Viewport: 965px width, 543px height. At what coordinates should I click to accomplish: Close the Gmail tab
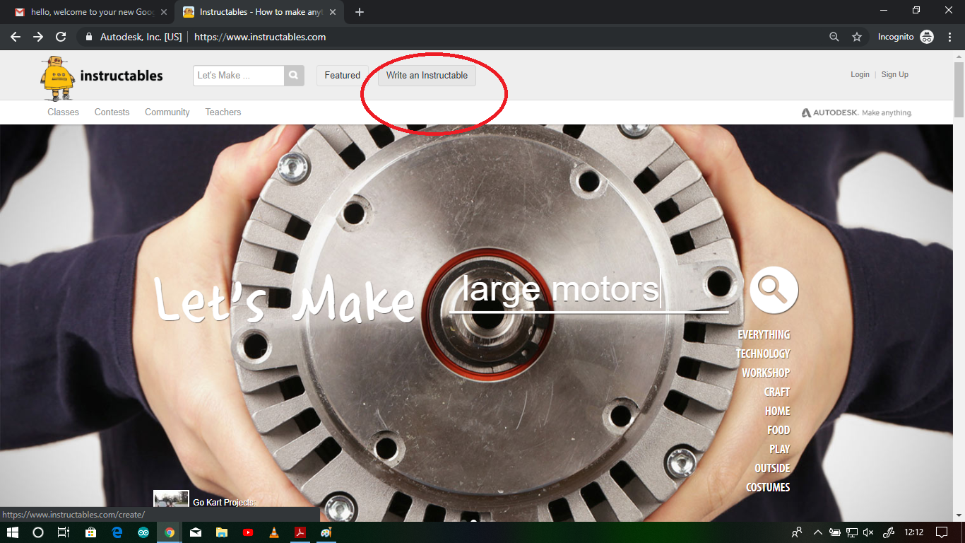(x=164, y=12)
